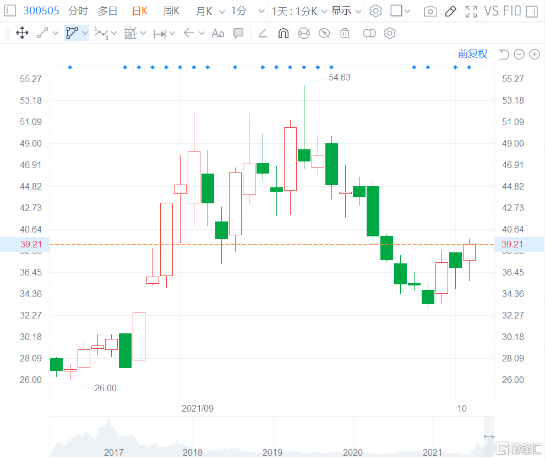This screenshot has height=459, width=545.
Task: Select the range arrow measuring tool
Action: coord(160,34)
